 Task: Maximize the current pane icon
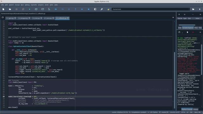[95, 9]
